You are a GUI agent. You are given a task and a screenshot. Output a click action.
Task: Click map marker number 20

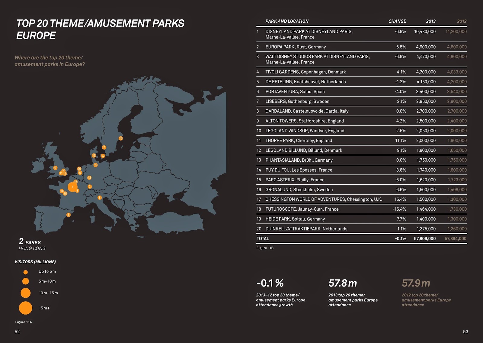(x=79, y=169)
